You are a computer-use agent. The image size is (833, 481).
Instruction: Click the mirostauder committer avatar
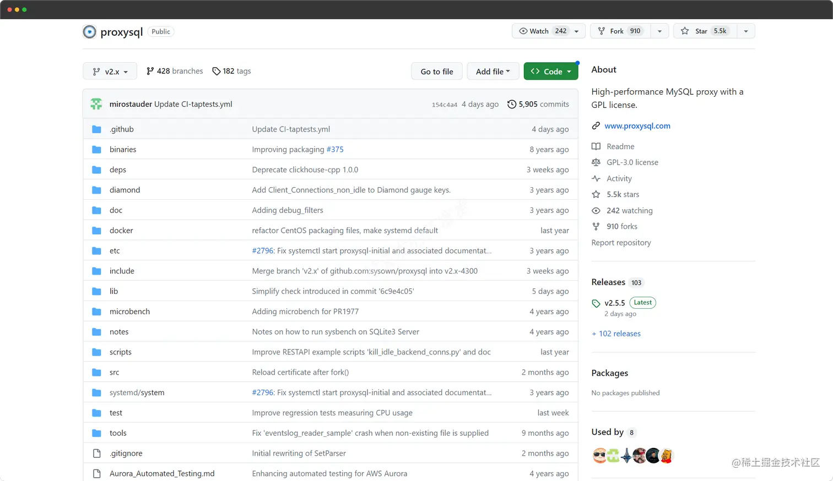coord(96,104)
